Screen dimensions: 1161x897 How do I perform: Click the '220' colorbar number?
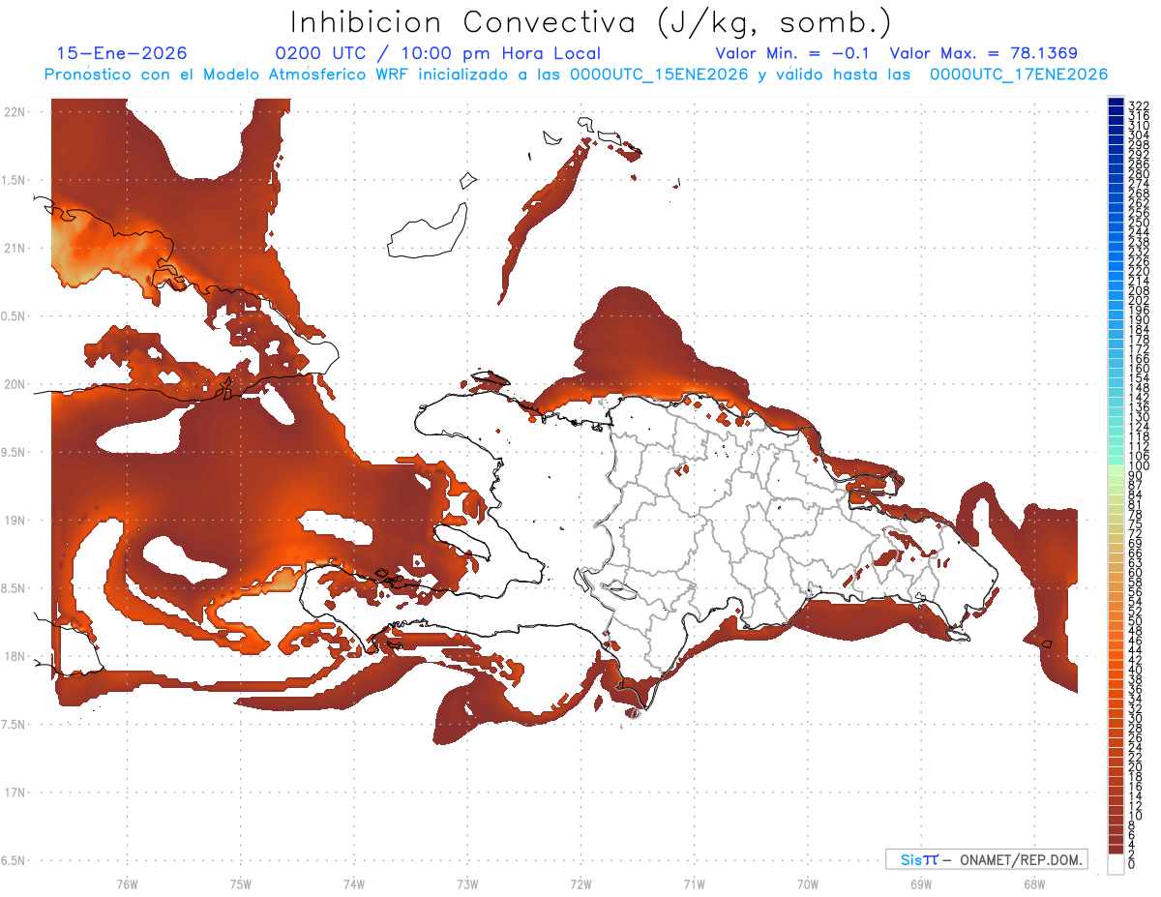(1139, 271)
